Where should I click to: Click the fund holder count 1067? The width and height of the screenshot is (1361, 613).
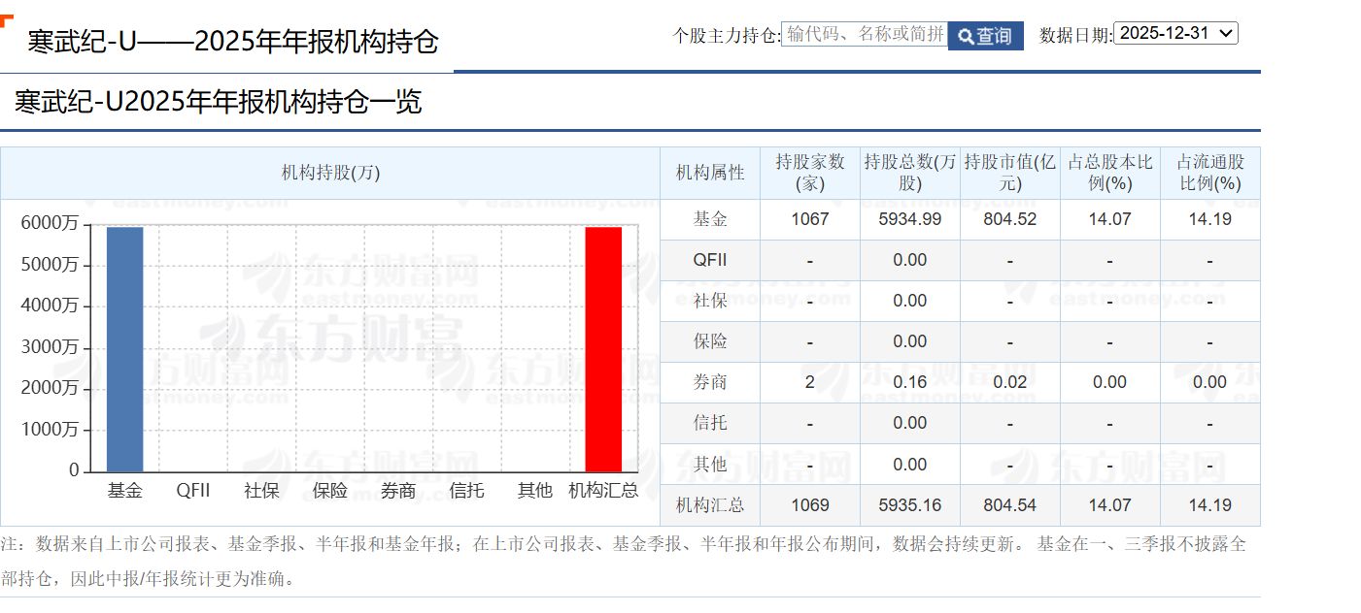(810, 219)
